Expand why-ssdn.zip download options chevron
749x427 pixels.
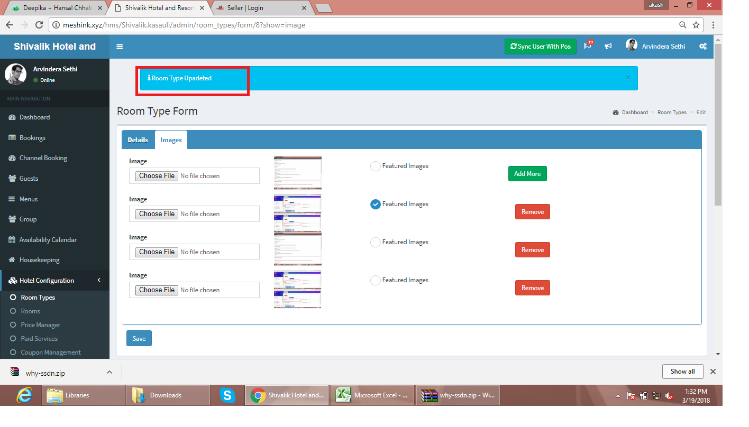tap(109, 372)
